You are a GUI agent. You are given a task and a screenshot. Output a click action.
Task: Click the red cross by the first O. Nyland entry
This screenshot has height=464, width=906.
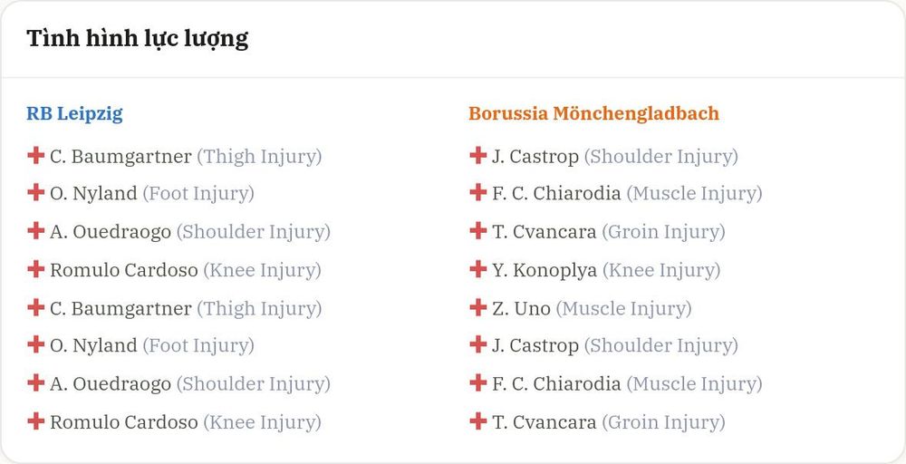[36, 192]
